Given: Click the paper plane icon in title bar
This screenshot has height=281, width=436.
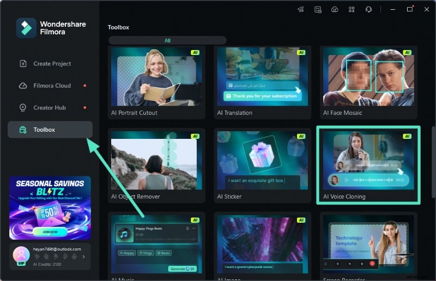Looking at the screenshot, I should (x=301, y=9).
